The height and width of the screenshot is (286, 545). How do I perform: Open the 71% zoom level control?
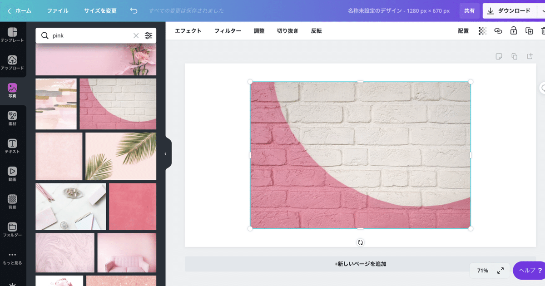(482, 271)
